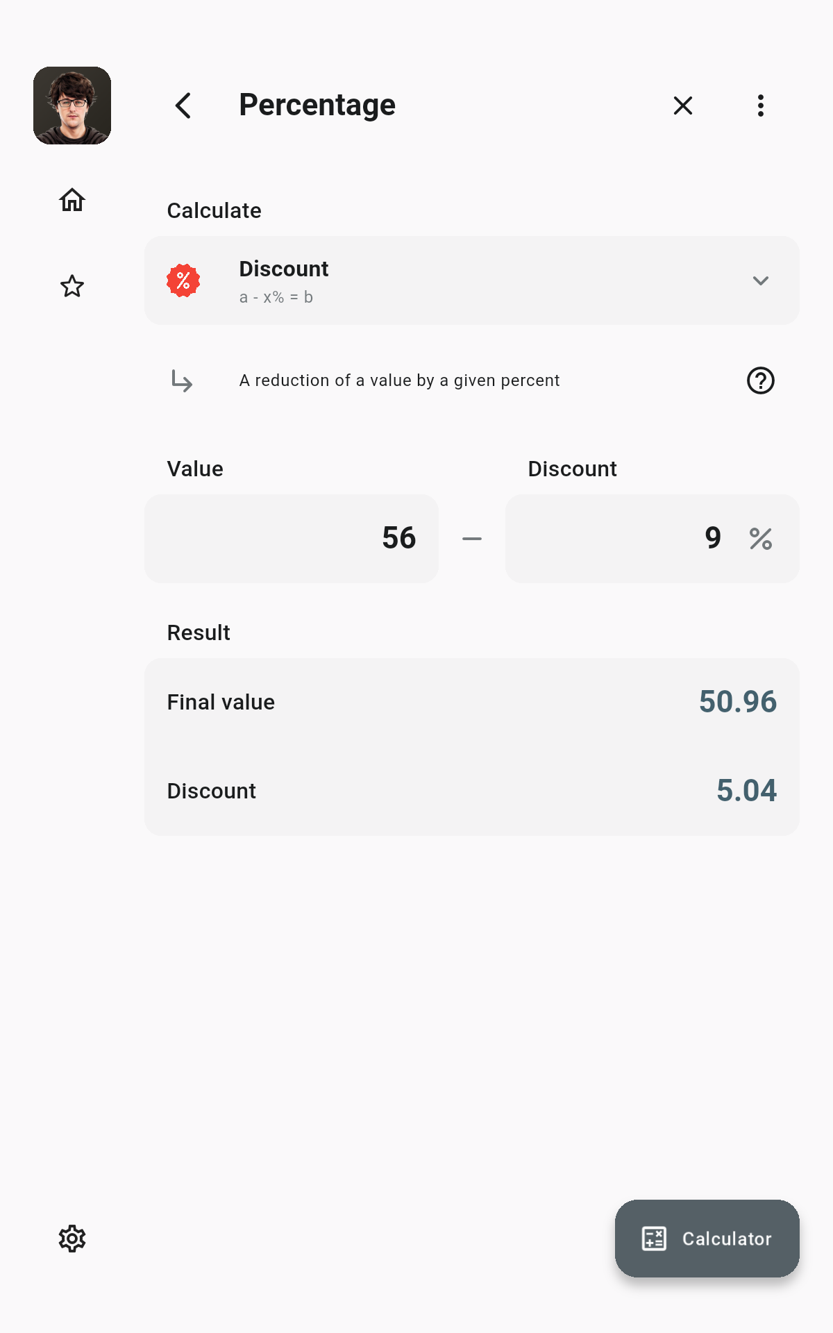
Task: Show help via the question mark icon
Action: [761, 380]
